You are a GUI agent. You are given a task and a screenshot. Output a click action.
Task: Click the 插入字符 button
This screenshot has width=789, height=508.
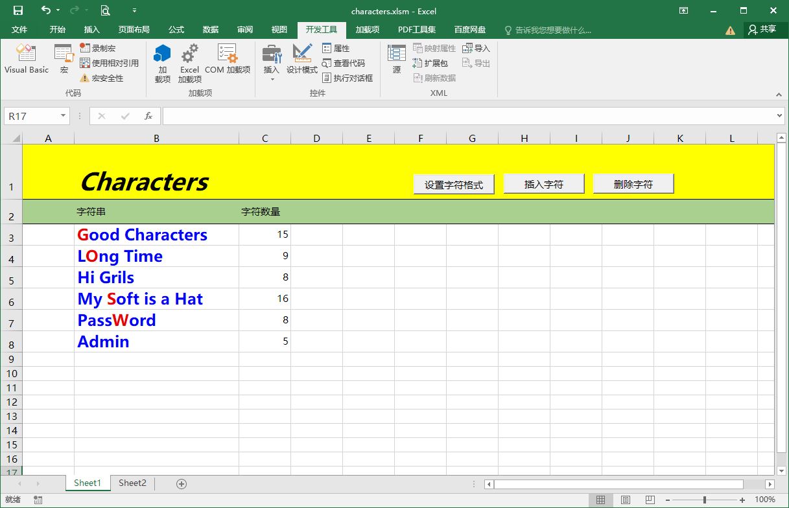point(544,184)
